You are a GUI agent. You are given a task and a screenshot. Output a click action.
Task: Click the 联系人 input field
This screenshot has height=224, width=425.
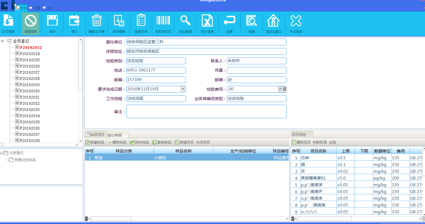tap(257, 61)
